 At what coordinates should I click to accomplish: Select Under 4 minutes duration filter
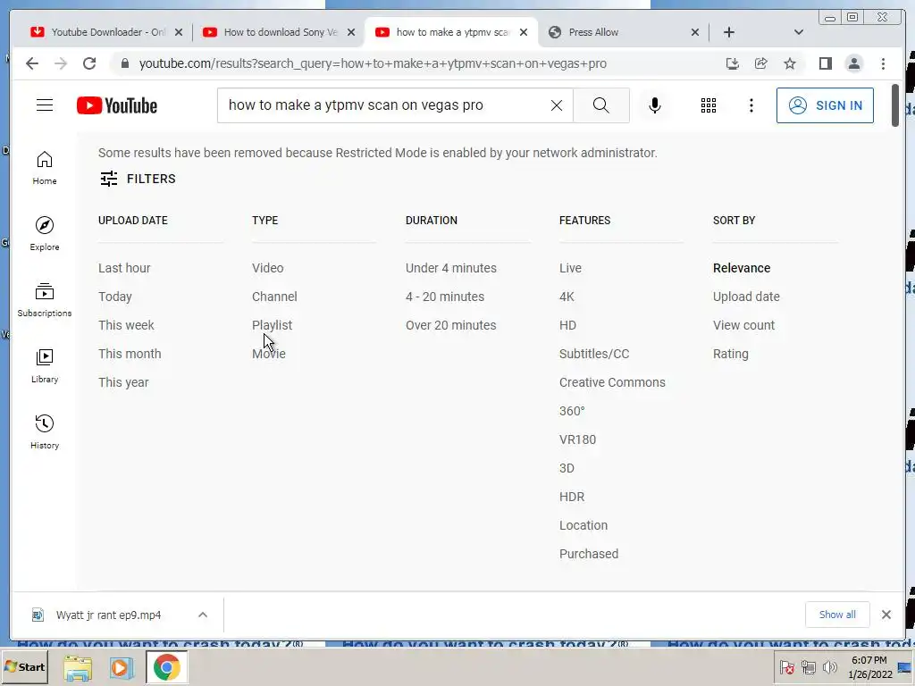(x=451, y=268)
